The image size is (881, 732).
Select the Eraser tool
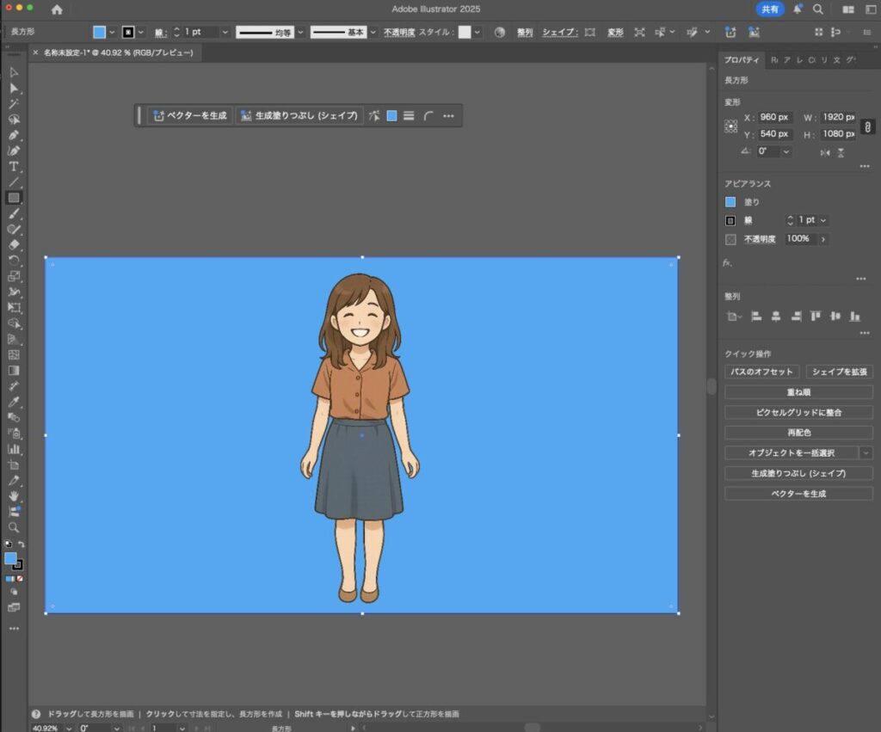(14, 245)
